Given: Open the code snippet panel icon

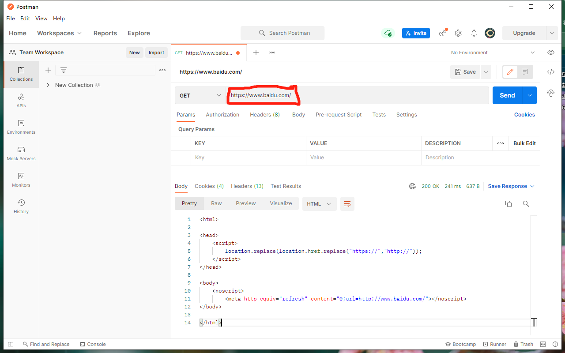Looking at the screenshot, I should click(551, 72).
